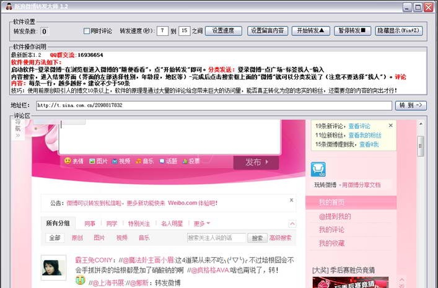Click the 音乐 music icon

[138, 161]
